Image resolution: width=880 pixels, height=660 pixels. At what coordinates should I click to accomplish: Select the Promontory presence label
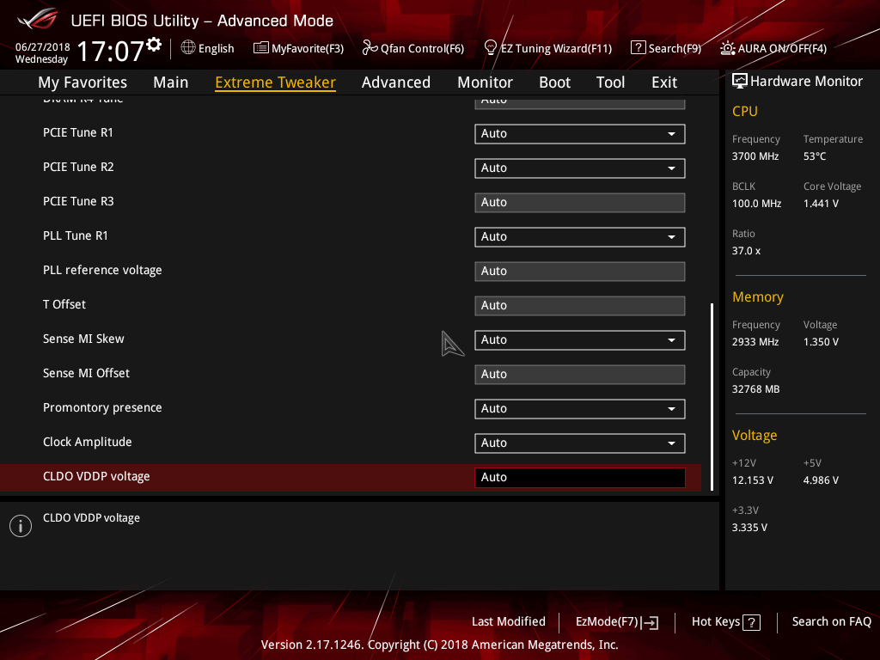click(x=102, y=407)
